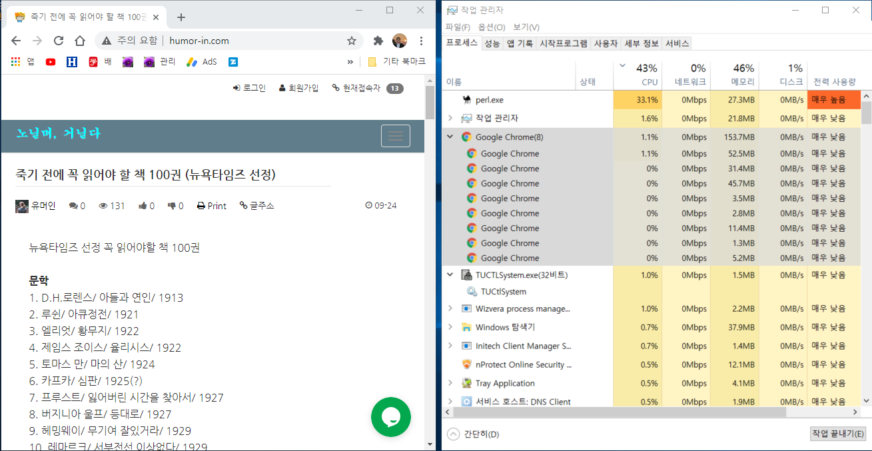Switch to the 앱 기록 tab
The height and width of the screenshot is (451, 872).
(x=520, y=43)
